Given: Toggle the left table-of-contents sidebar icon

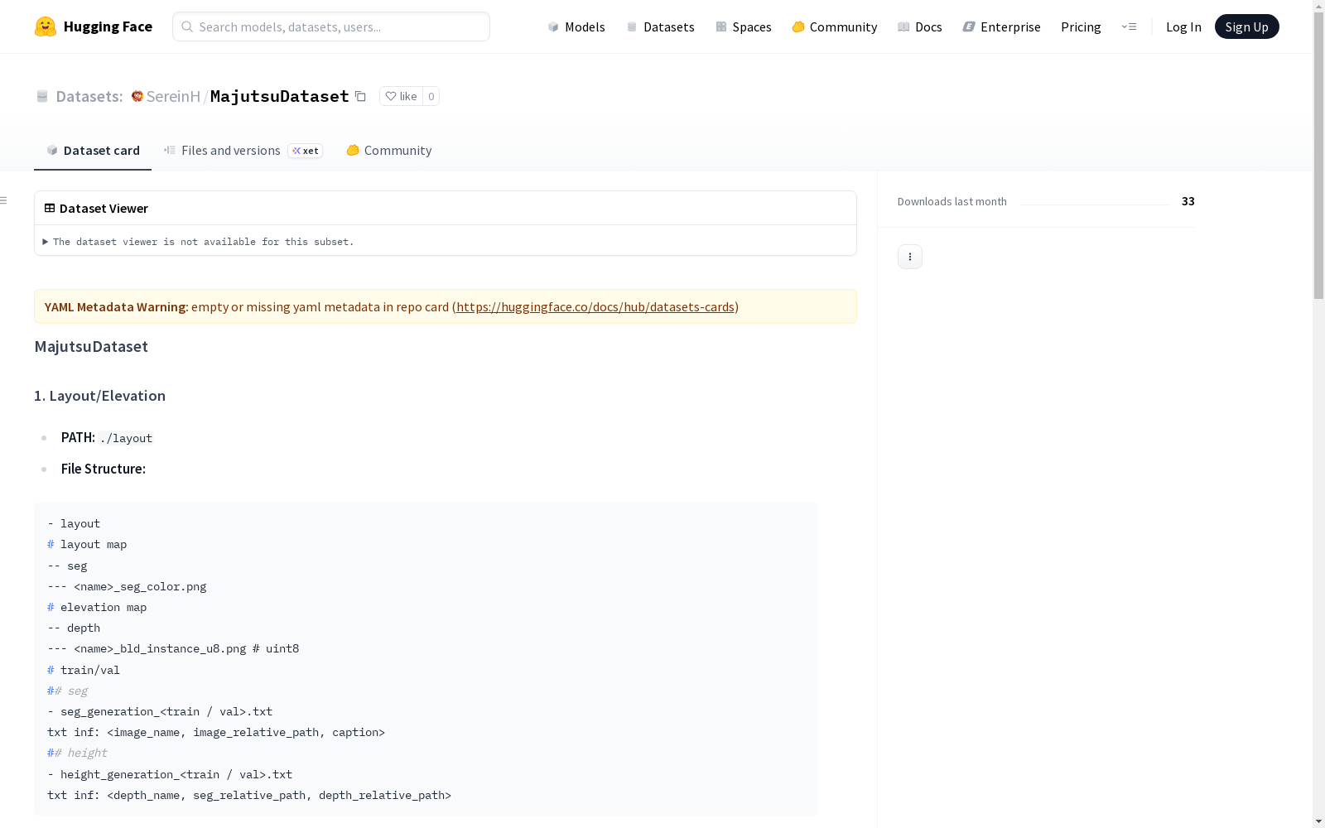Looking at the screenshot, I should tap(4, 200).
